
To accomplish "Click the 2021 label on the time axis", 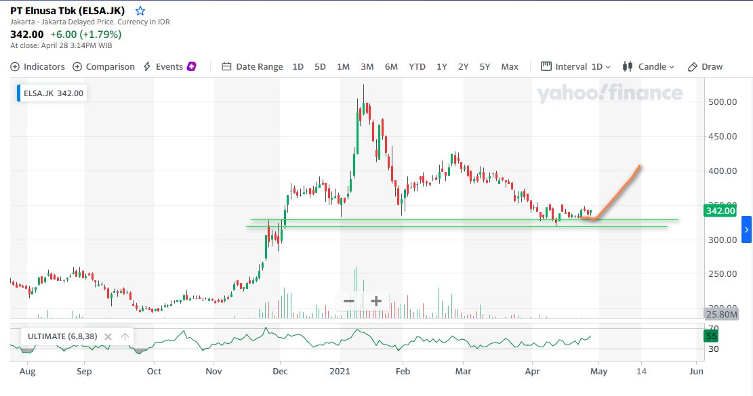I will [x=340, y=371].
